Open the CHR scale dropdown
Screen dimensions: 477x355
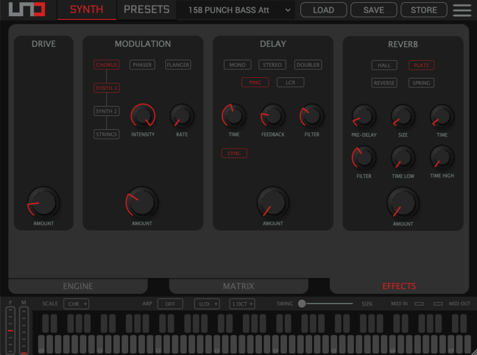(76, 304)
